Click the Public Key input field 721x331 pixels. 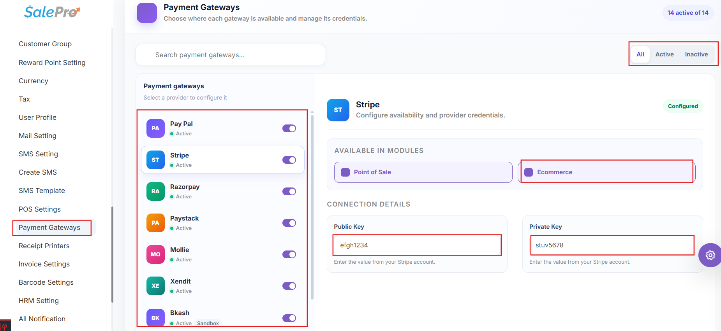coord(417,245)
